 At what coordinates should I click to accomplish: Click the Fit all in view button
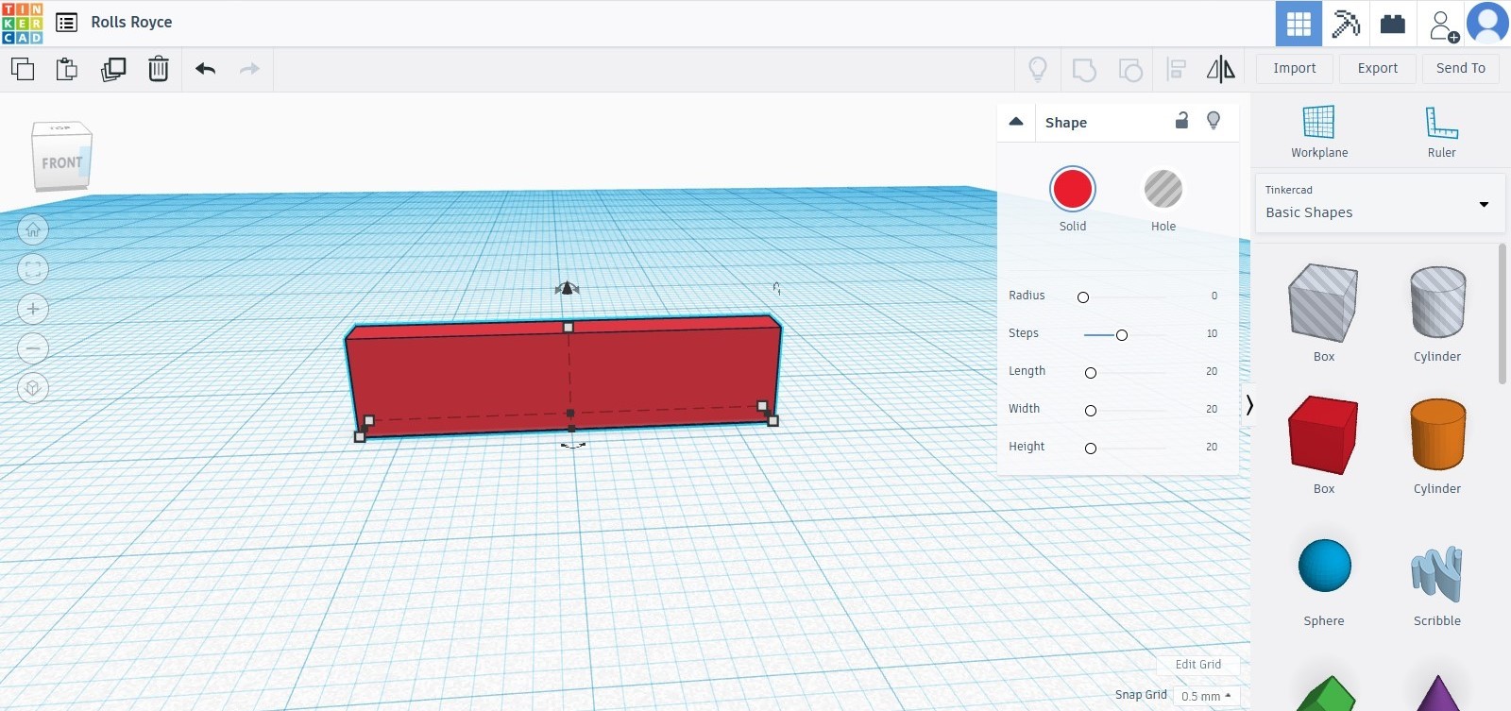(33, 269)
